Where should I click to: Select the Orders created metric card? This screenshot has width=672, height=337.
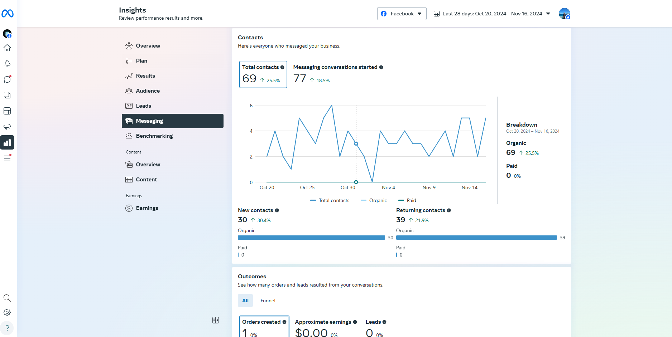point(264,327)
